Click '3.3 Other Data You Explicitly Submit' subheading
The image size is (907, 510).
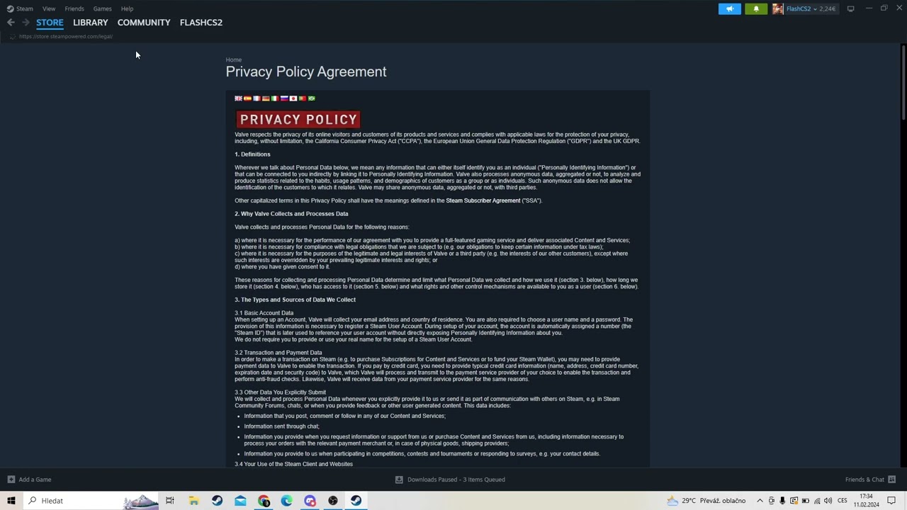coord(281,392)
